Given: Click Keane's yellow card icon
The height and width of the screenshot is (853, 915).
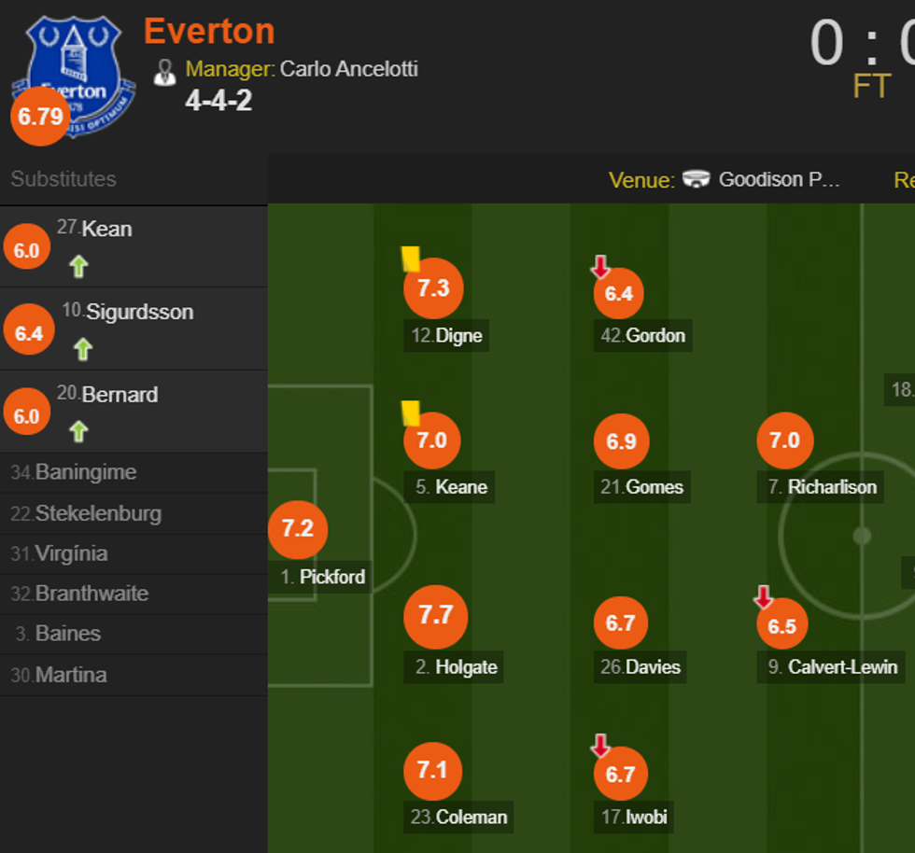Looking at the screenshot, I should (x=411, y=413).
